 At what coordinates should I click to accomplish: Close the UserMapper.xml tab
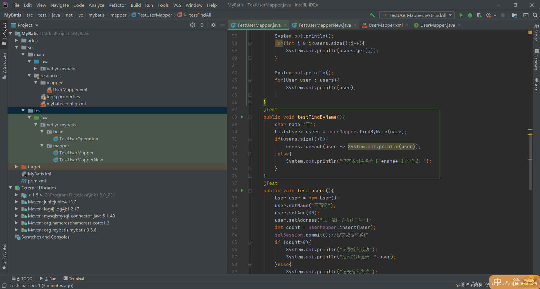click(x=407, y=25)
